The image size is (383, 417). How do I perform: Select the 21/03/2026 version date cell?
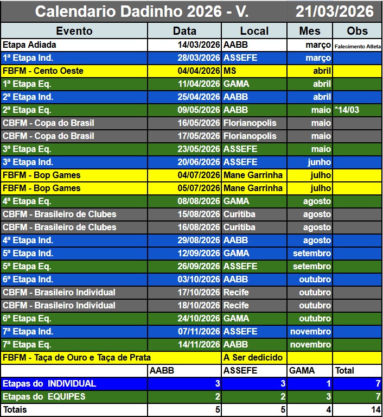point(335,11)
